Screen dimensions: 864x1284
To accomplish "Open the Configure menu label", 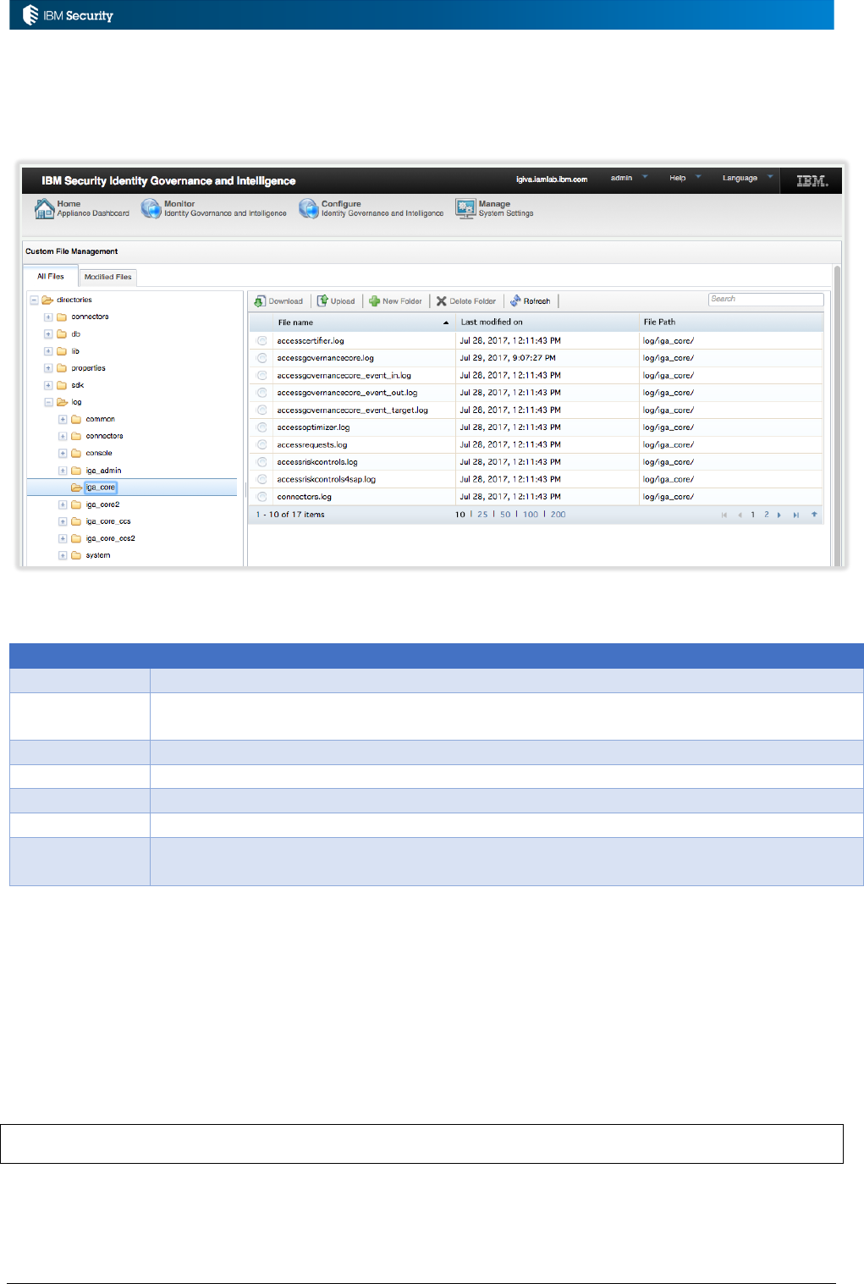I will coord(382,208).
